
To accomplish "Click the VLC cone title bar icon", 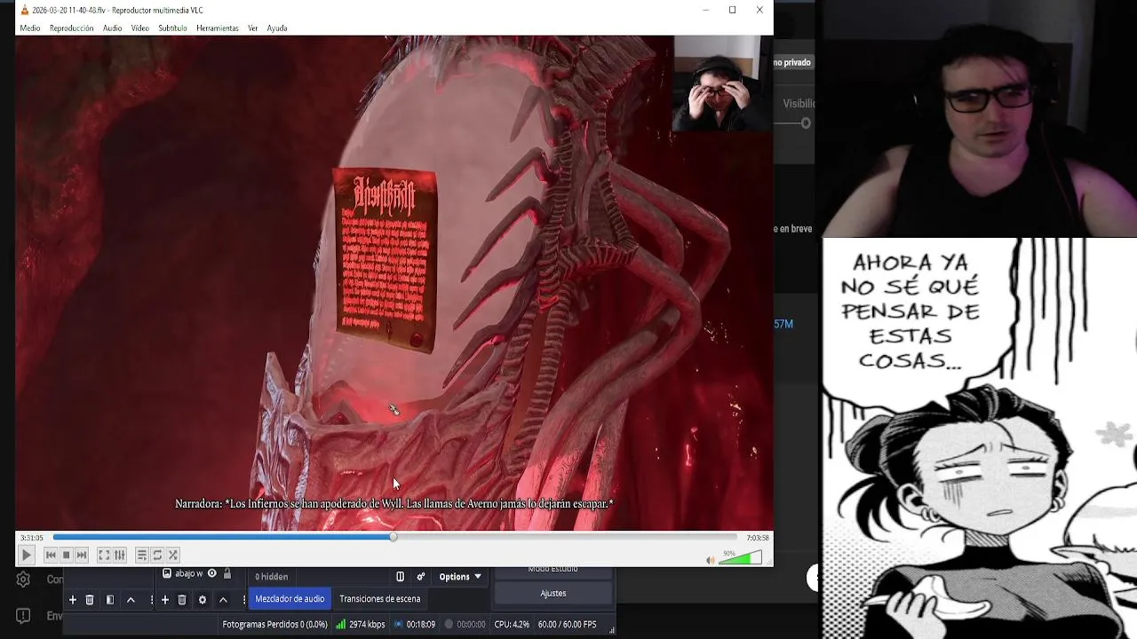I will pyautogui.click(x=24, y=10).
